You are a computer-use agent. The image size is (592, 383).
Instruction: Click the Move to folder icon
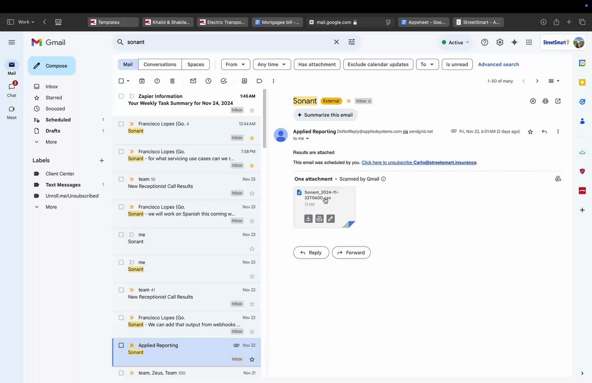245,81
